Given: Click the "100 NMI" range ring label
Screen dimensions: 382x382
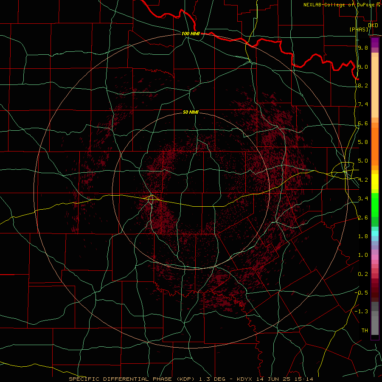Looking at the screenshot, I should point(191,34).
